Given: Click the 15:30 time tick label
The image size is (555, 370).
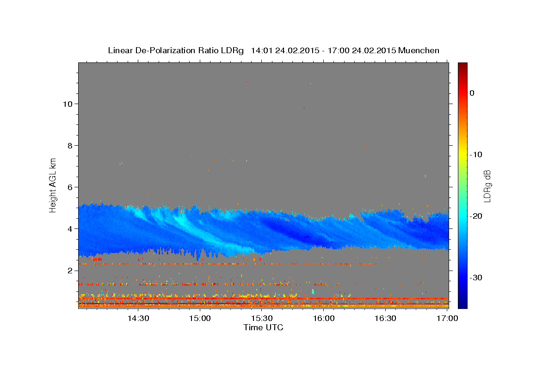Looking at the screenshot, I should [x=262, y=319].
